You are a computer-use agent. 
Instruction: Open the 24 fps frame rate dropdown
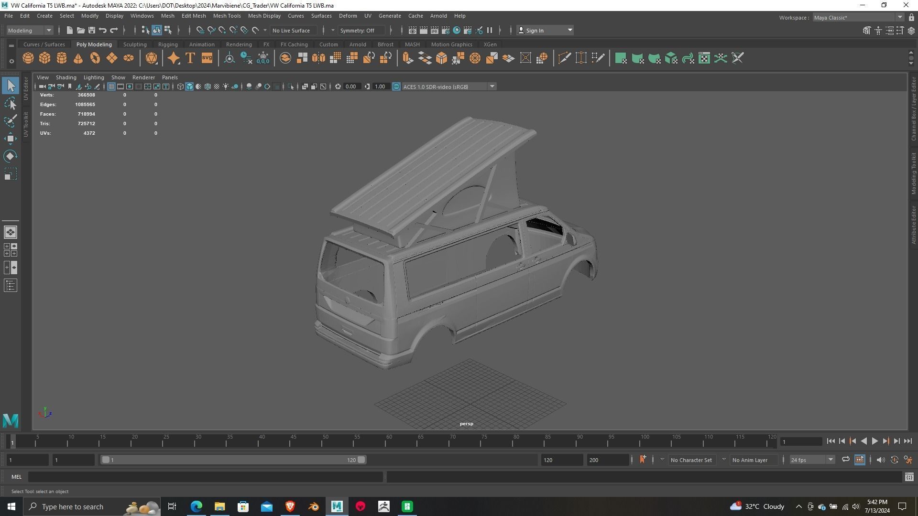811,460
